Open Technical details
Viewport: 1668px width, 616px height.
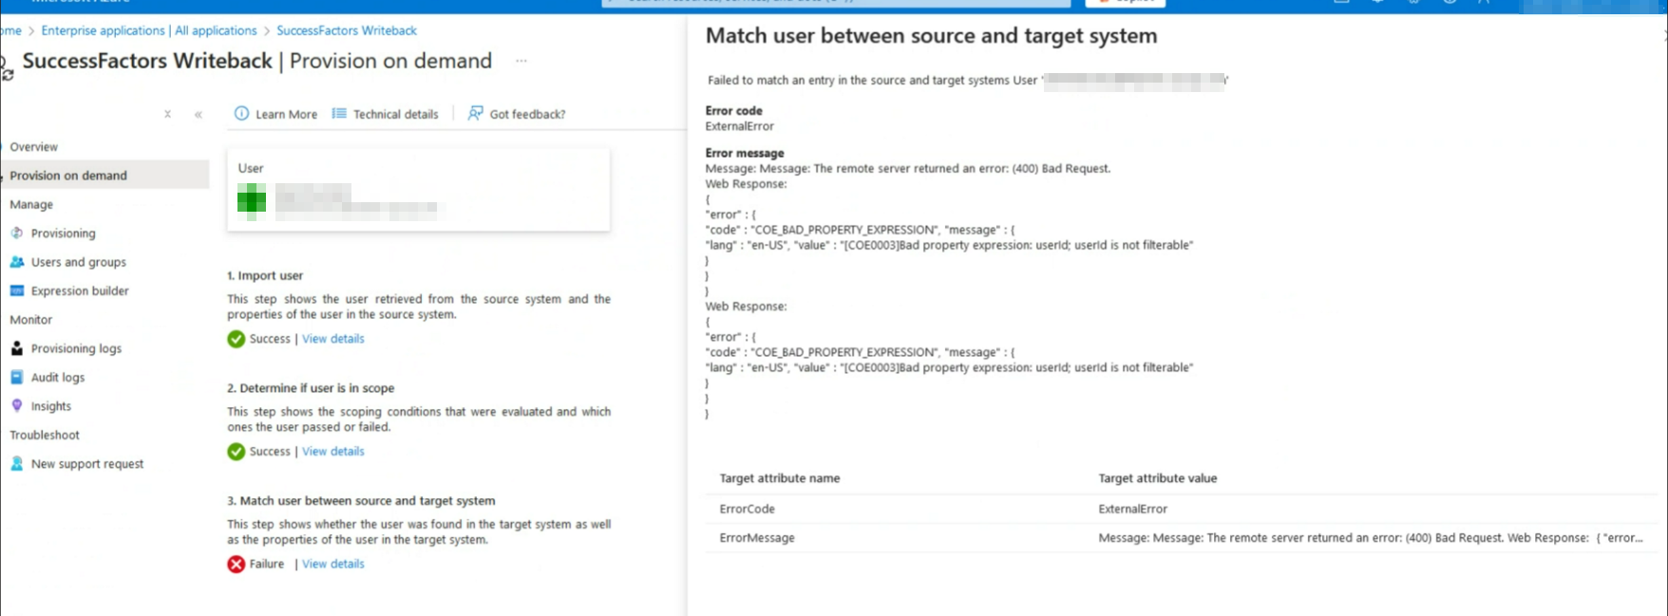pyautogui.click(x=396, y=114)
